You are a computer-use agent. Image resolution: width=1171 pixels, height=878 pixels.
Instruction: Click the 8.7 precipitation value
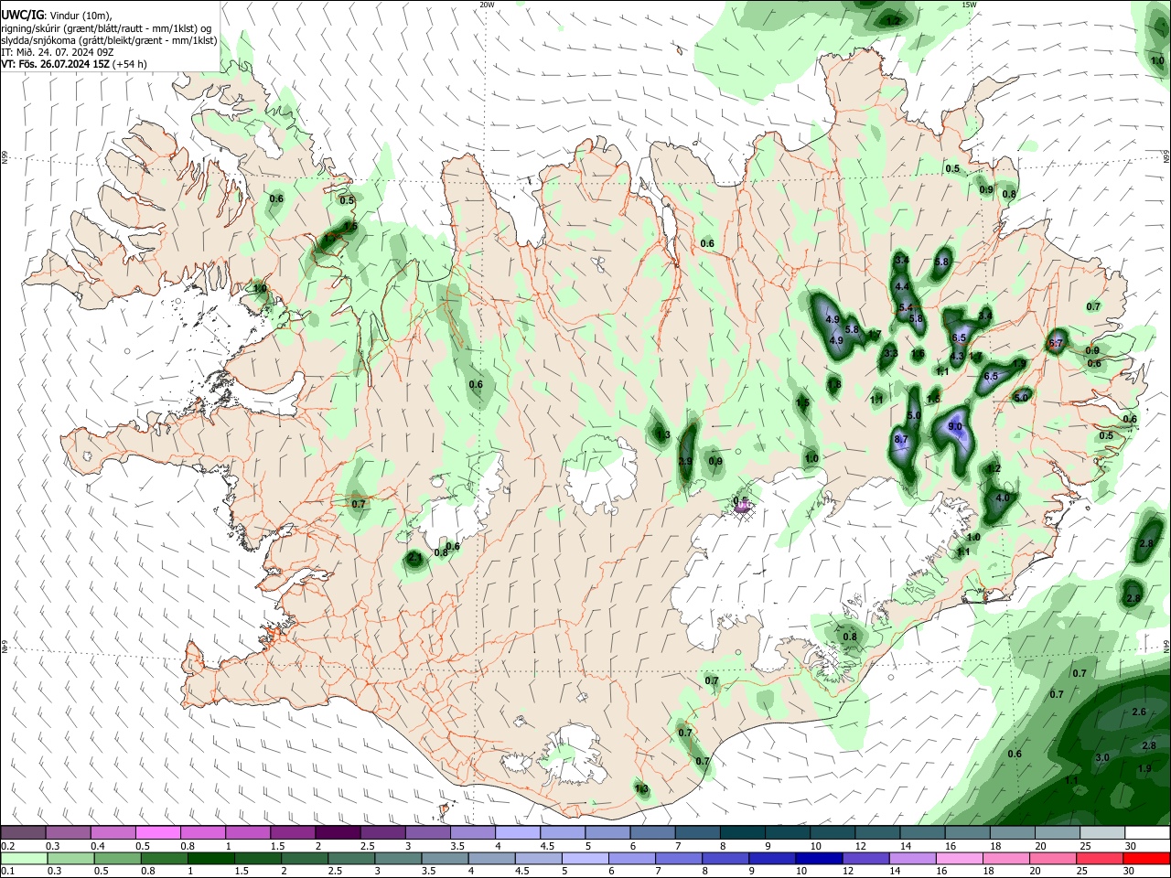900,440
